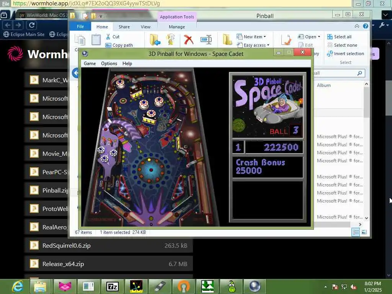Click the Cut scissors icon in ribbon
The width and height of the screenshot is (392, 294).
(x=108, y=37)
